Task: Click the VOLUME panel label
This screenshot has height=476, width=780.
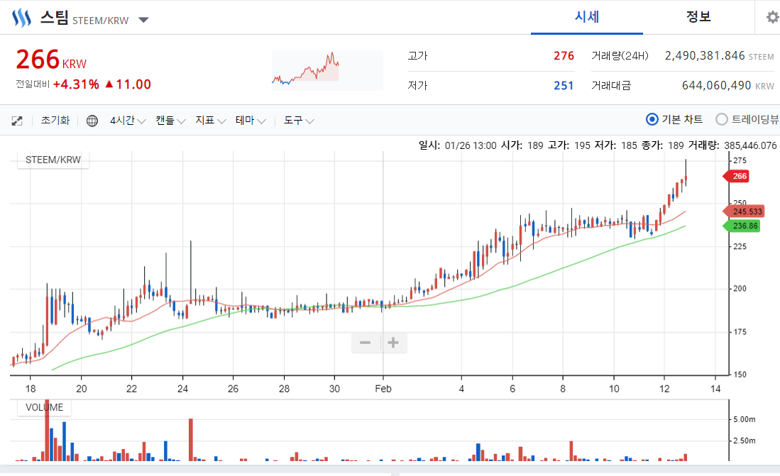Action: tap(44, 407)
